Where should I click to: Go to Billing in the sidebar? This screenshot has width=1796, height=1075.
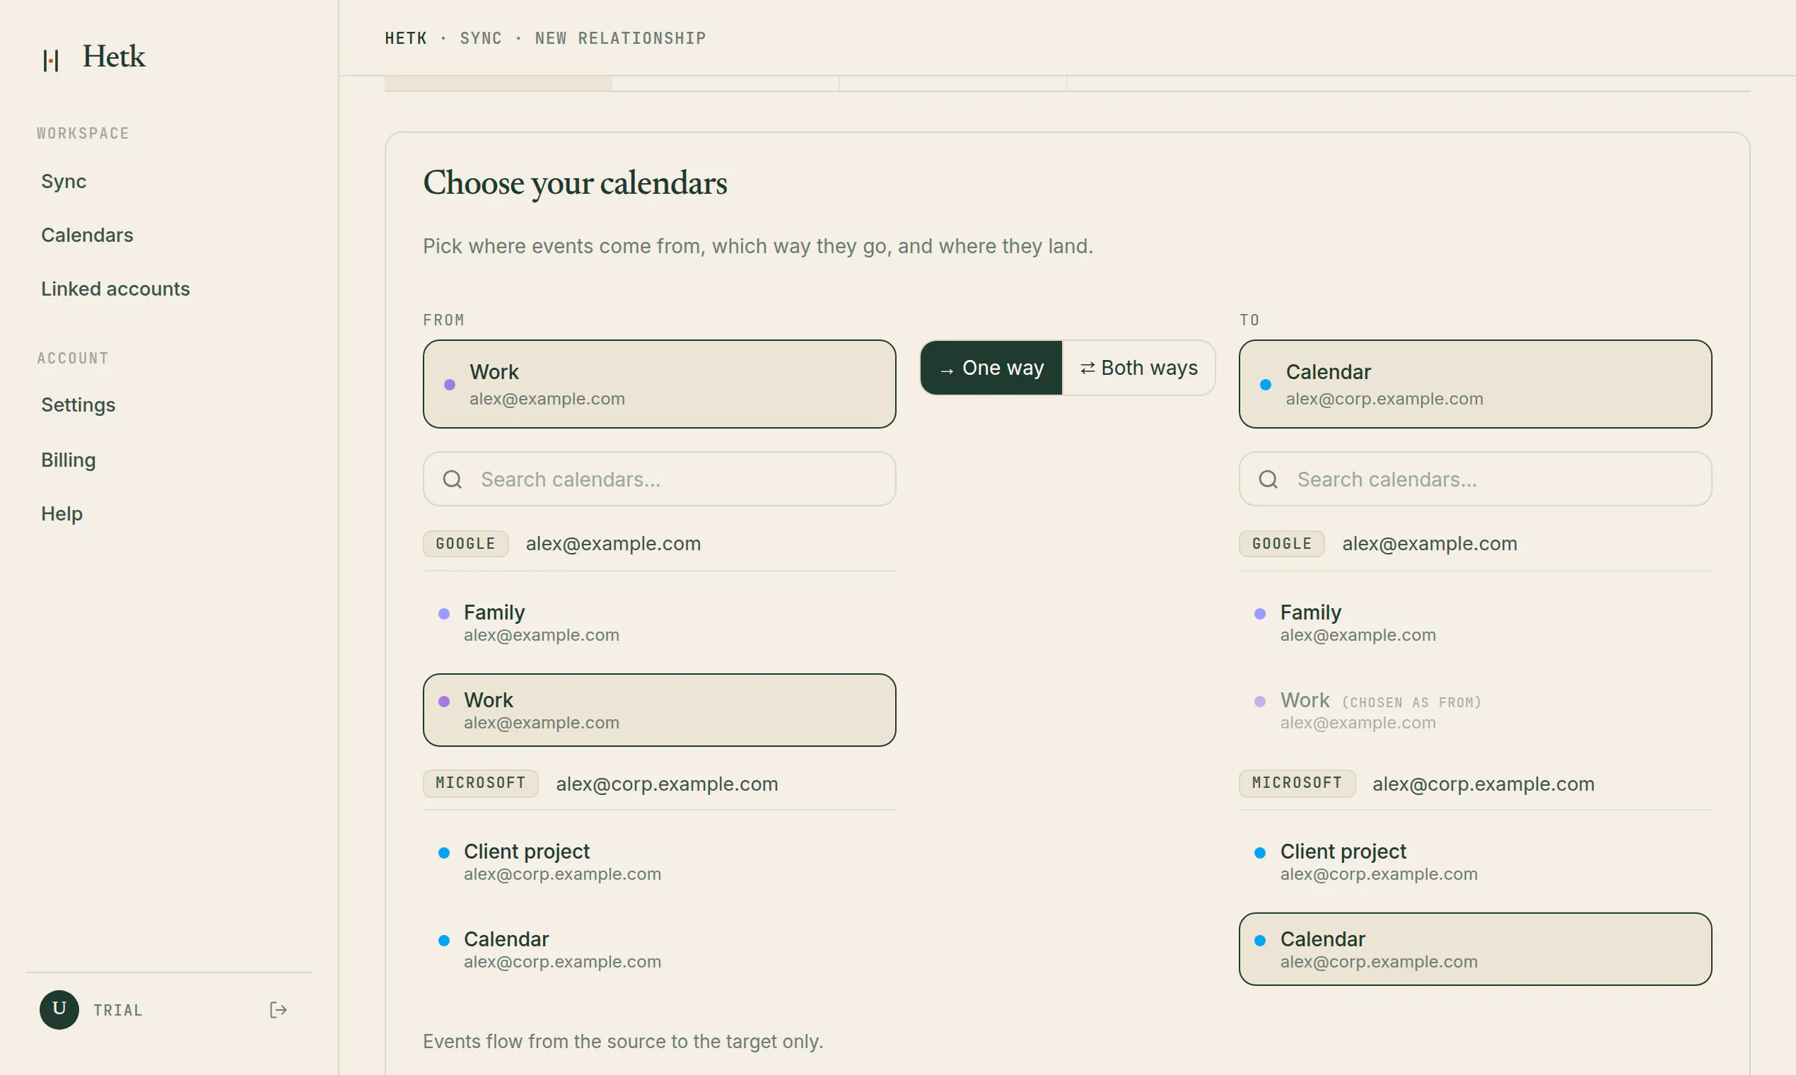click(68, 460)
